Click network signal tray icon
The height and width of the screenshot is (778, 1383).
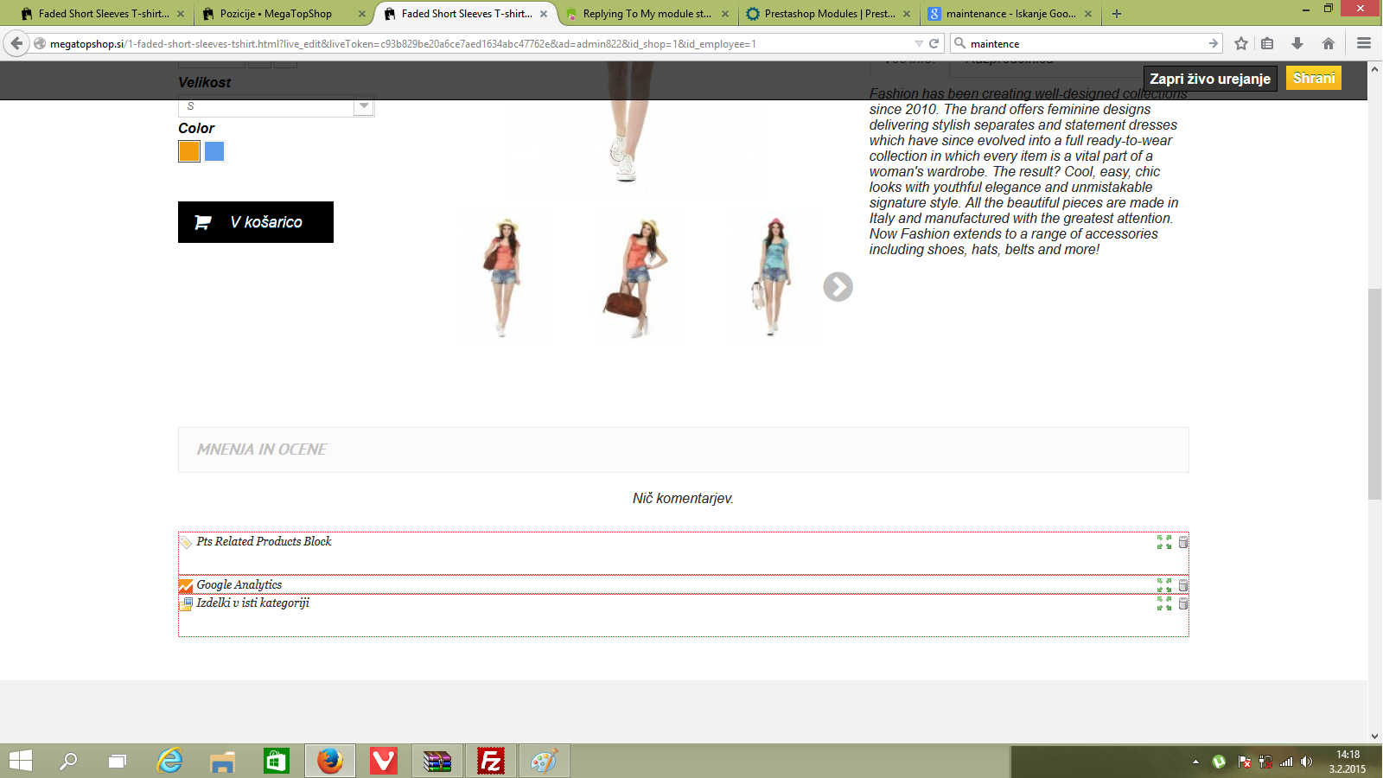pos(1286,762)
